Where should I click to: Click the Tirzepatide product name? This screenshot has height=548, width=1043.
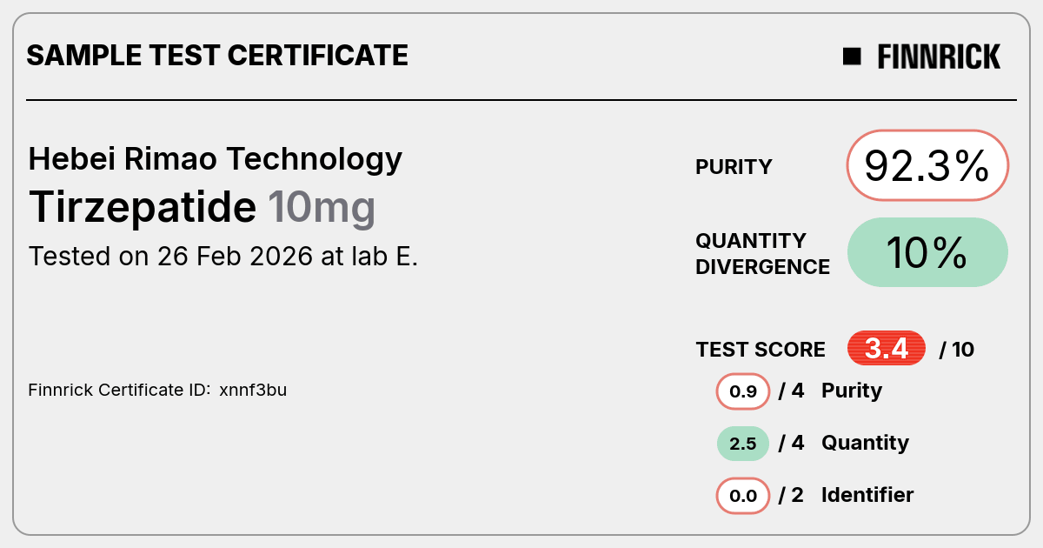143,207
